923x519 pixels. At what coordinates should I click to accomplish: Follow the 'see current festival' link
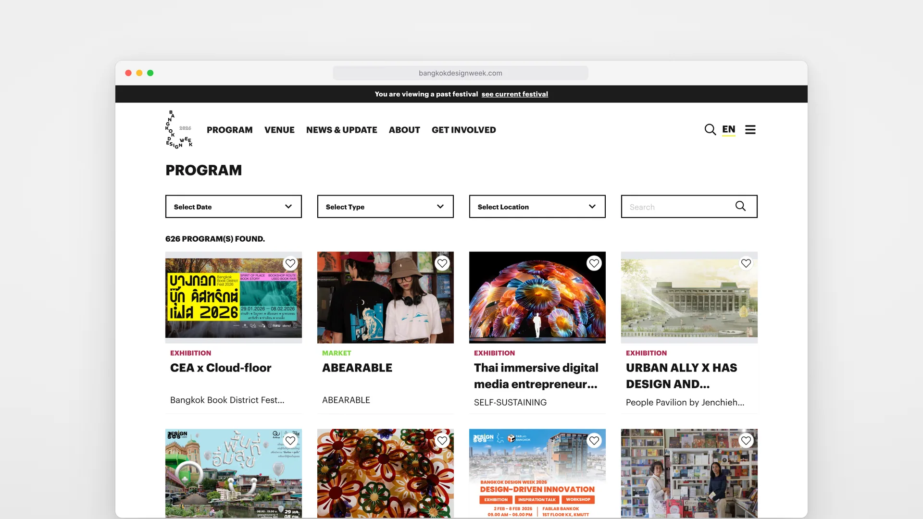pyautogui.click(x=515, y=94)
